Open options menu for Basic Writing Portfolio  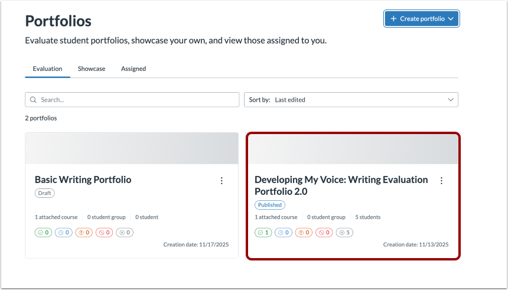[x=222, y=181]
